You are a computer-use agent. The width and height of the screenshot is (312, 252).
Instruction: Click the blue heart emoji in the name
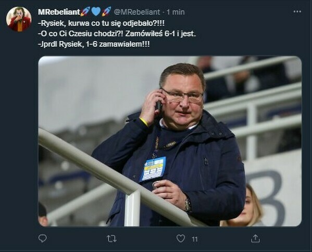96,11
